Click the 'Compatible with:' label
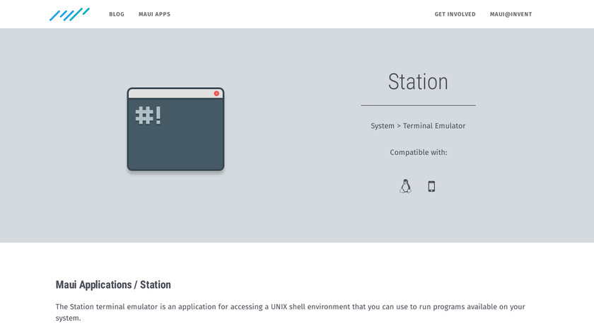The width and height of the screenshot is (594, 334). click(x=418, y=152)
